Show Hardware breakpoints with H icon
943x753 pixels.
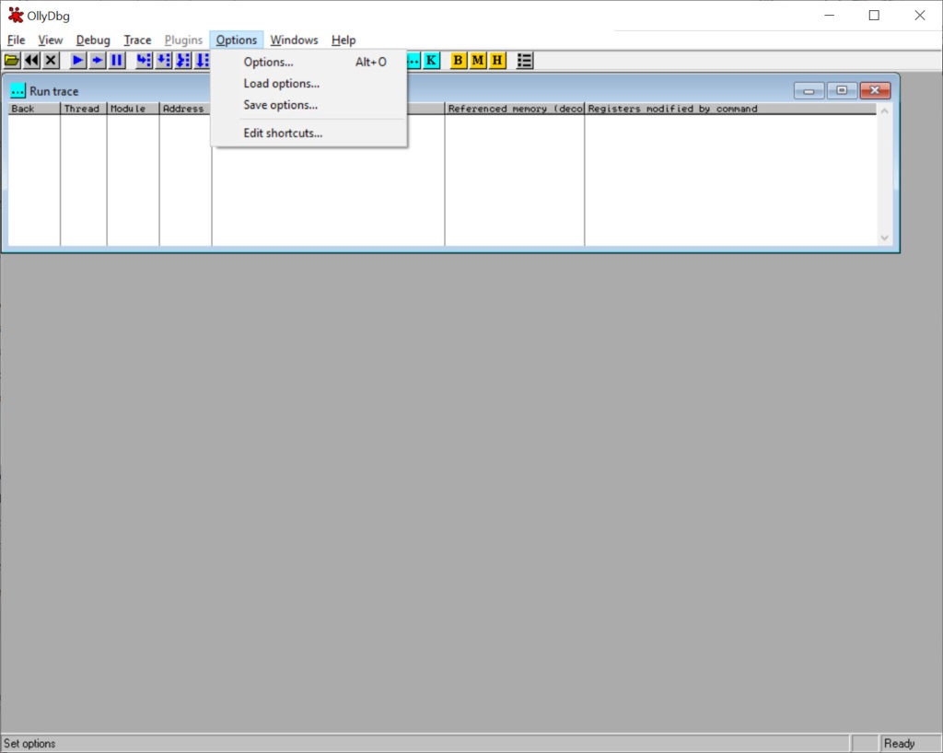[x=497, y=61]
